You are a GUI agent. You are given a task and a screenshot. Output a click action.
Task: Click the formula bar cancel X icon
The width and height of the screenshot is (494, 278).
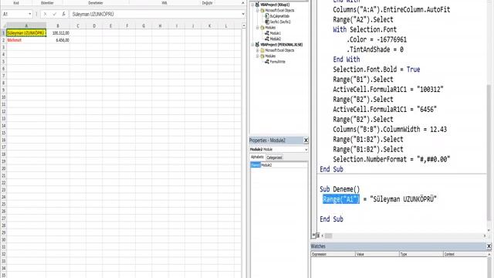(x=45, y=14)
